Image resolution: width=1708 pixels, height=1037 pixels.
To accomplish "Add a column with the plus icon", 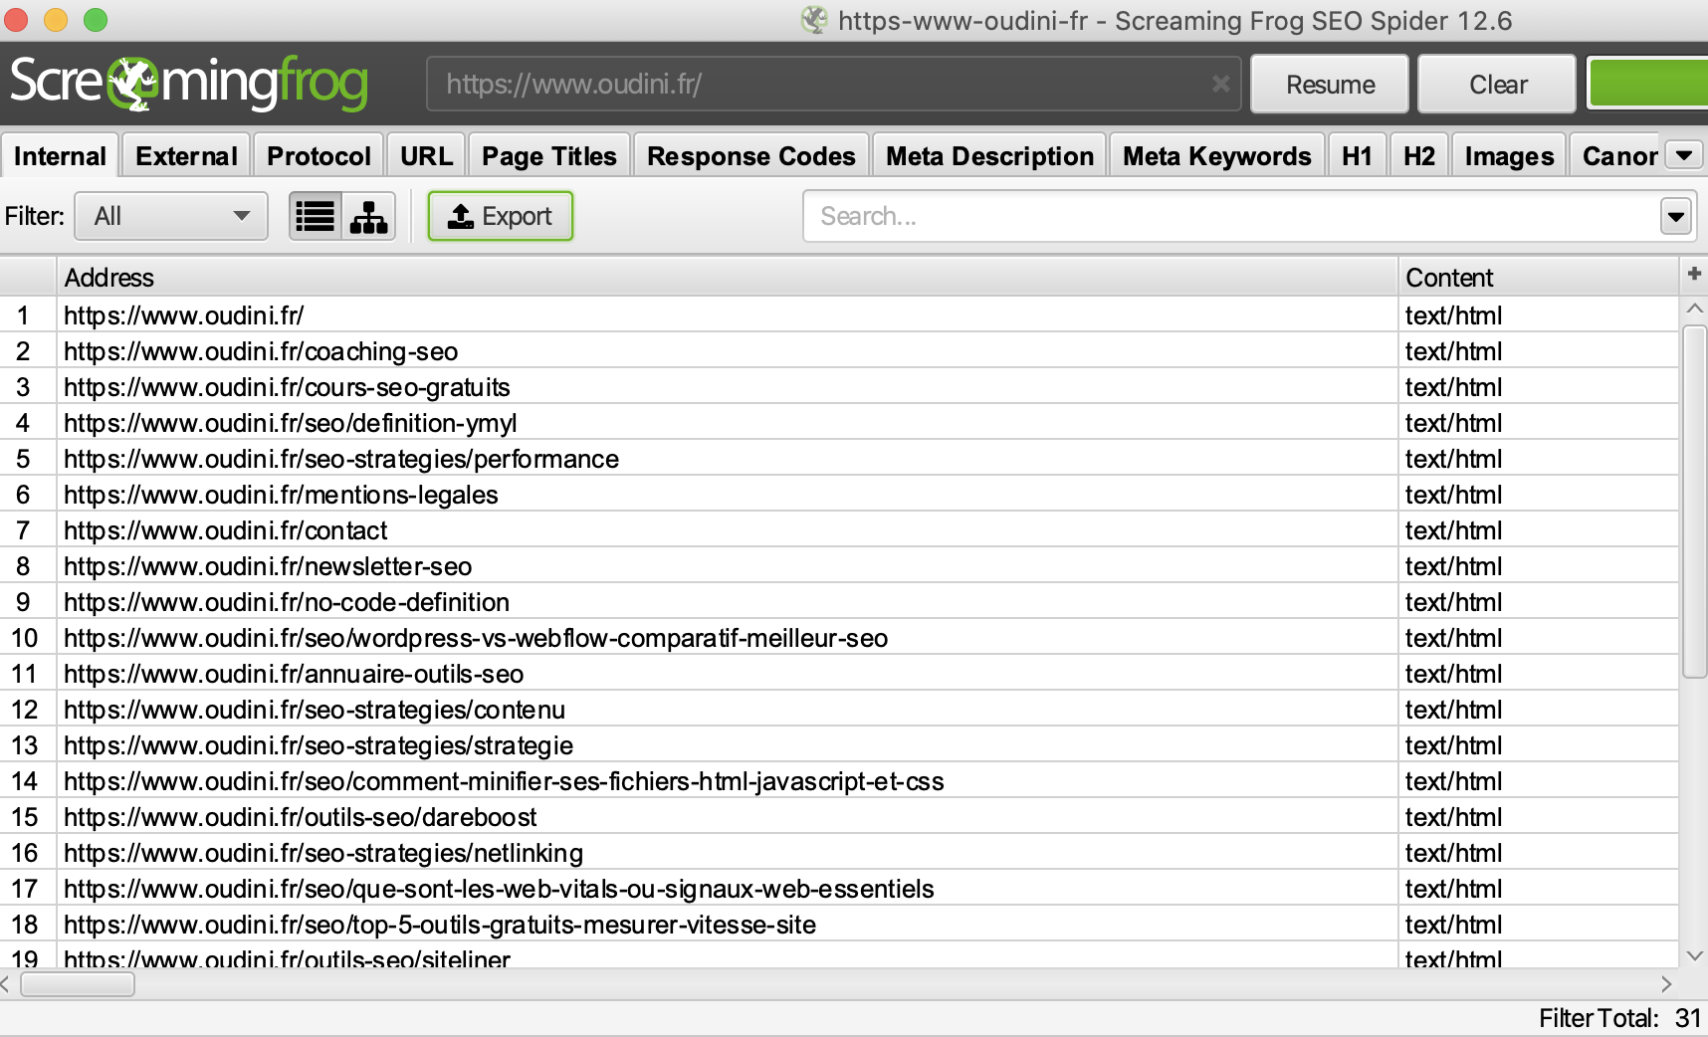I will [1694, 275].
